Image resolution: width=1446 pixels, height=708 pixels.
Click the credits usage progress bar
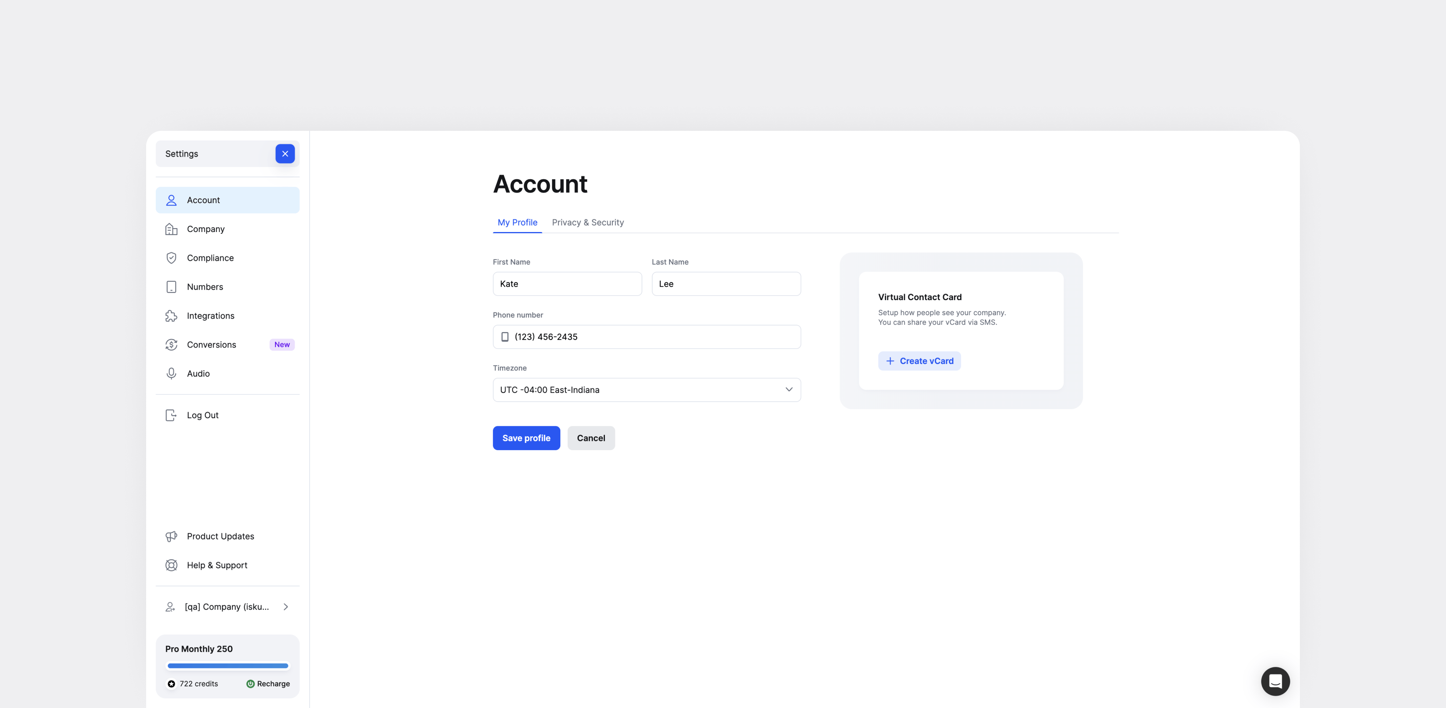coord(227,666)
